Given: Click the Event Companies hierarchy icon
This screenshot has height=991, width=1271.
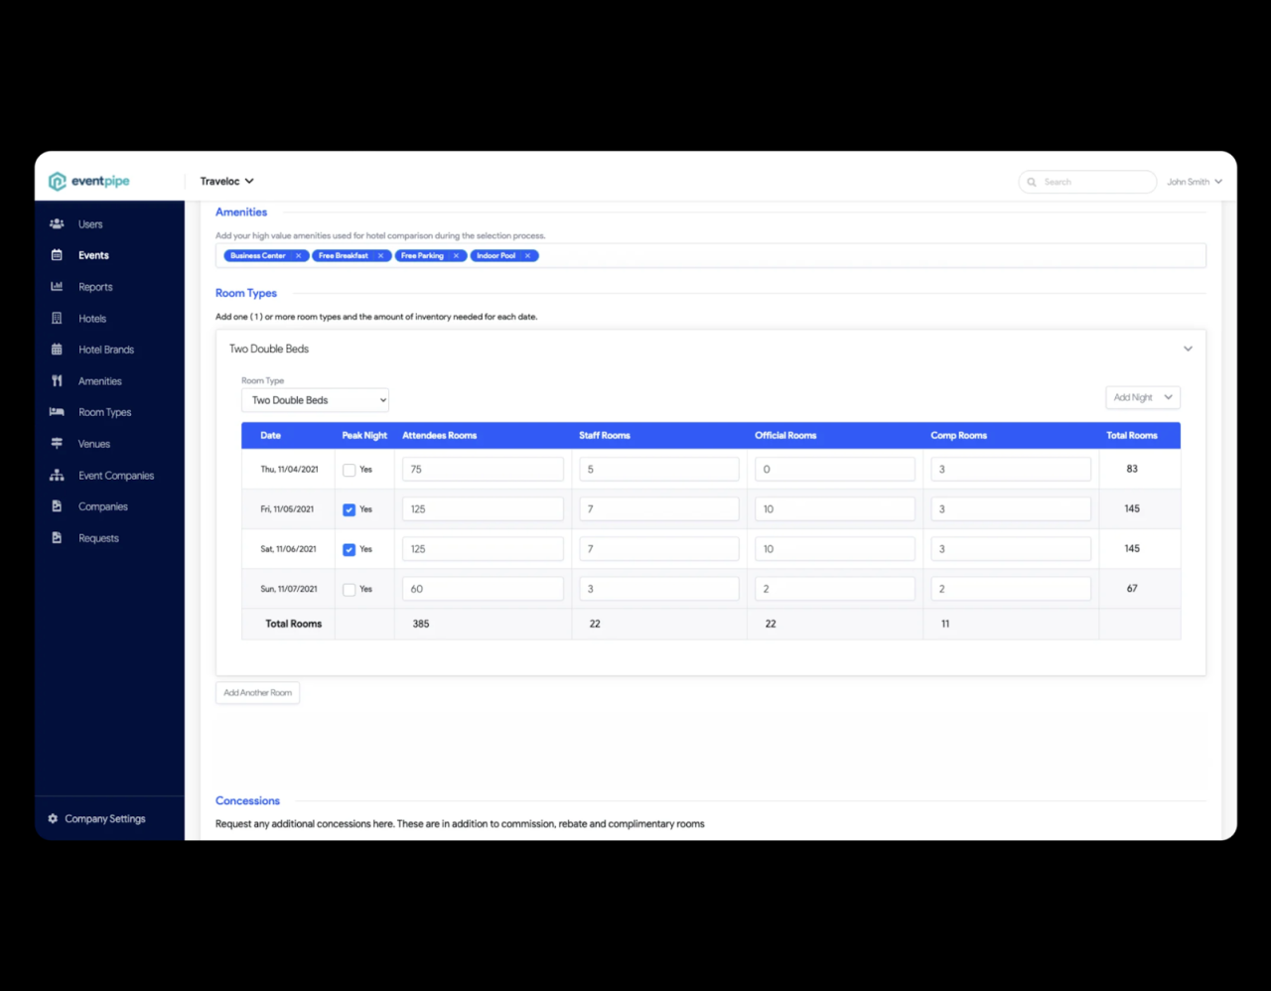Looking at the screenshot, I should [57, 476].
